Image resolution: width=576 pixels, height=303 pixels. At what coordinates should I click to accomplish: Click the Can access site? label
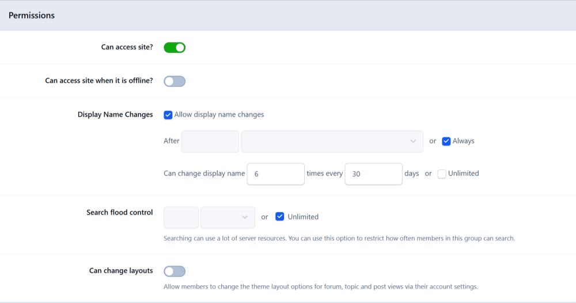click(127, 47)
